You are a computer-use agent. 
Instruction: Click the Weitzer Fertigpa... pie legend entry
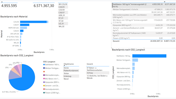(52, 68)
